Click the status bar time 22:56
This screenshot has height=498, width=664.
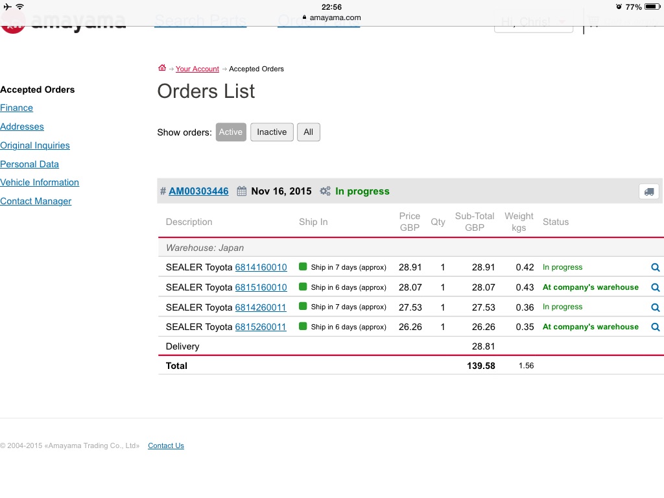click(x=331, y=6)
